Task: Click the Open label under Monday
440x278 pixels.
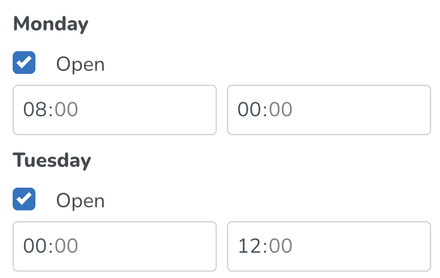Action: 80,64
